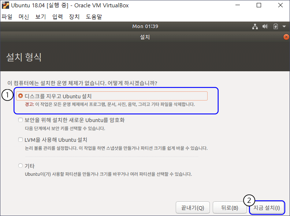
Task: Click the 뒤로(B) button
Action: pos(230,208)
